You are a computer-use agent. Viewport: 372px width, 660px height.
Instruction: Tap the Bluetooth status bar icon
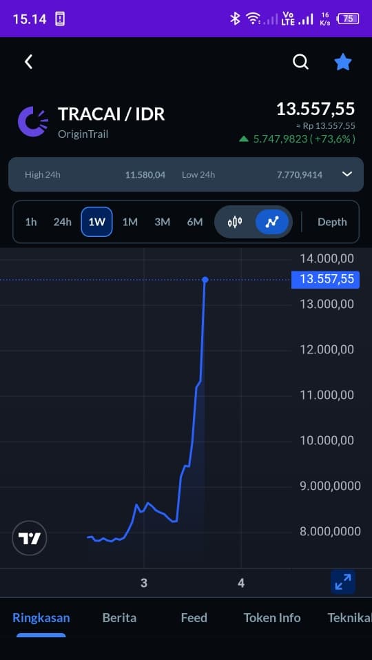234,19
